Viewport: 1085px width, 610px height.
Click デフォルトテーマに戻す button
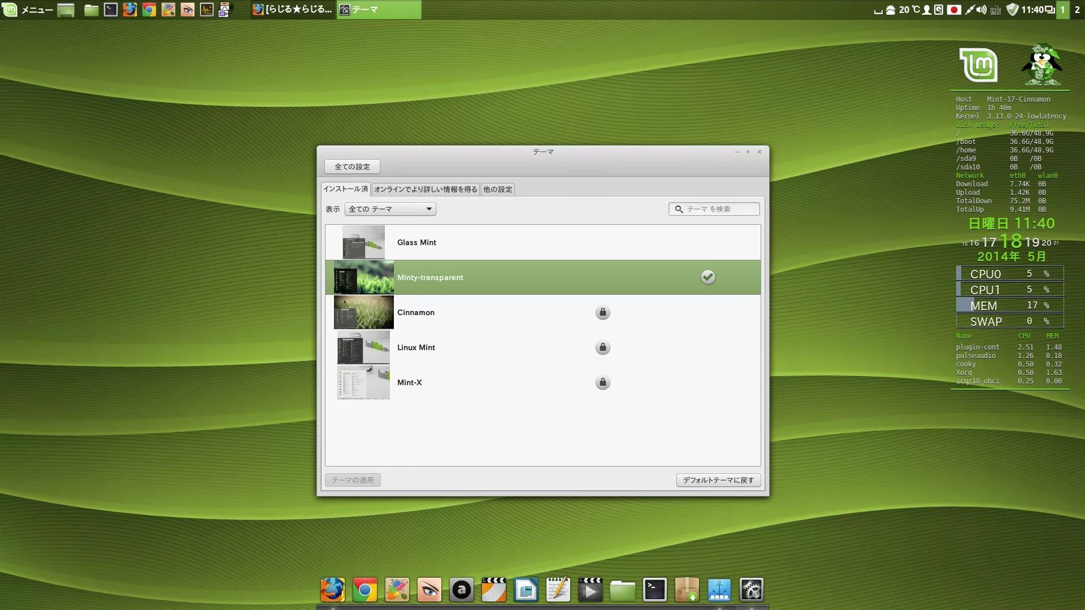click(718, 480)
